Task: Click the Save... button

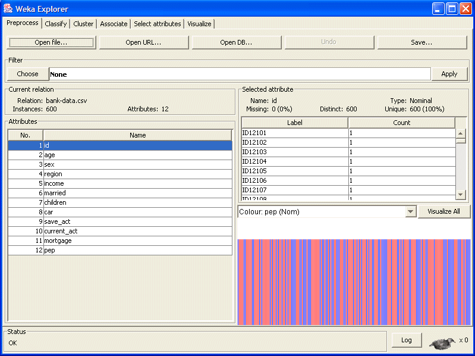Action: [421, 42]
